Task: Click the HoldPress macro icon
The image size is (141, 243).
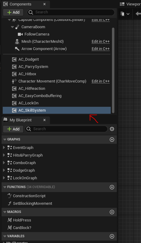Action: (10, 220)
